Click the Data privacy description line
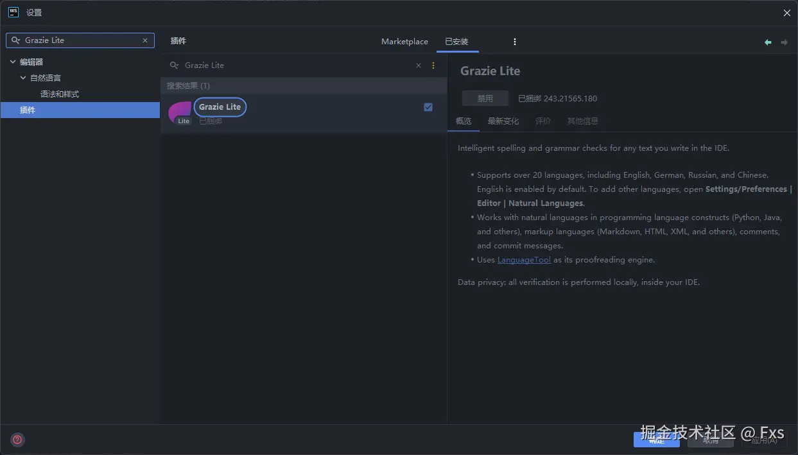 tap(579, 282)
